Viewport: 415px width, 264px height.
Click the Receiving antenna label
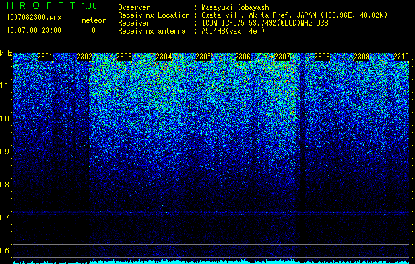pyautogui.click(x=152, y=31)
